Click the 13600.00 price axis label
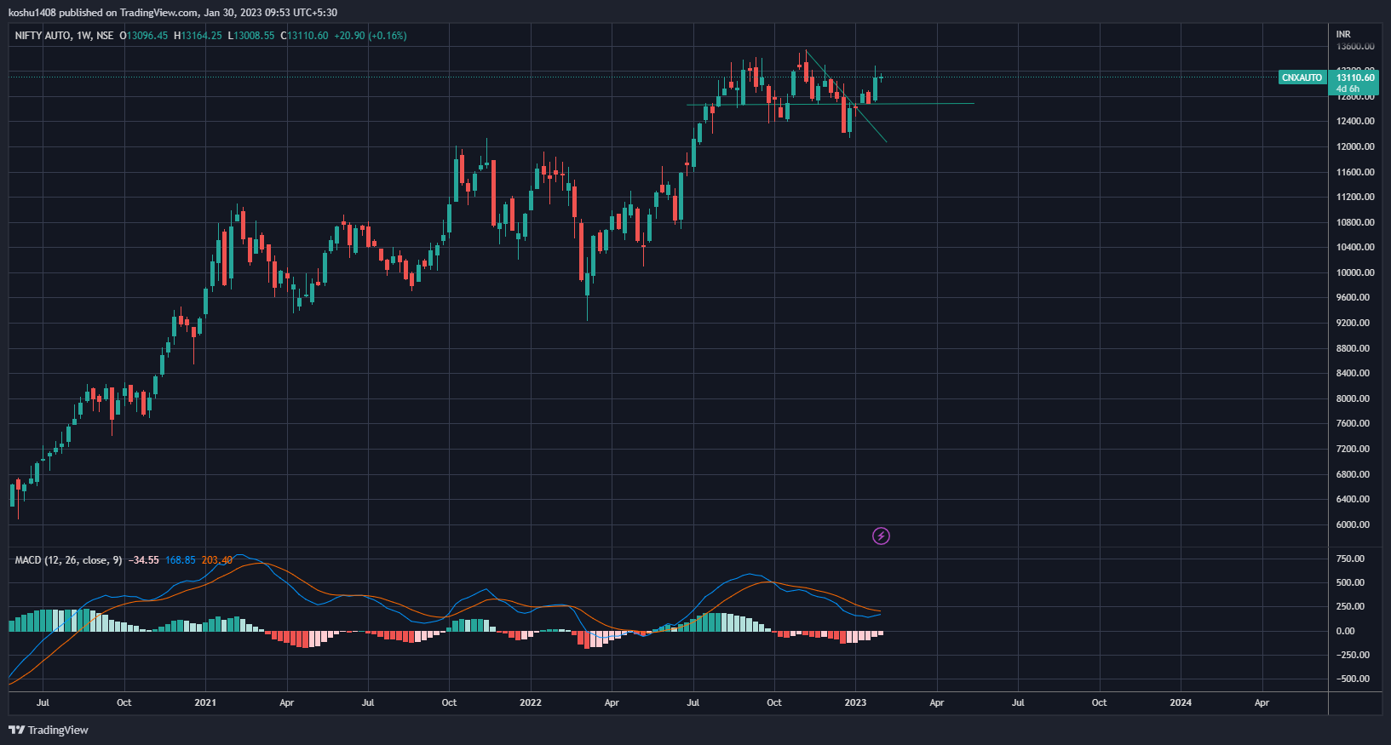This screenshot has height=745, width=1391. click(1355, 47)
